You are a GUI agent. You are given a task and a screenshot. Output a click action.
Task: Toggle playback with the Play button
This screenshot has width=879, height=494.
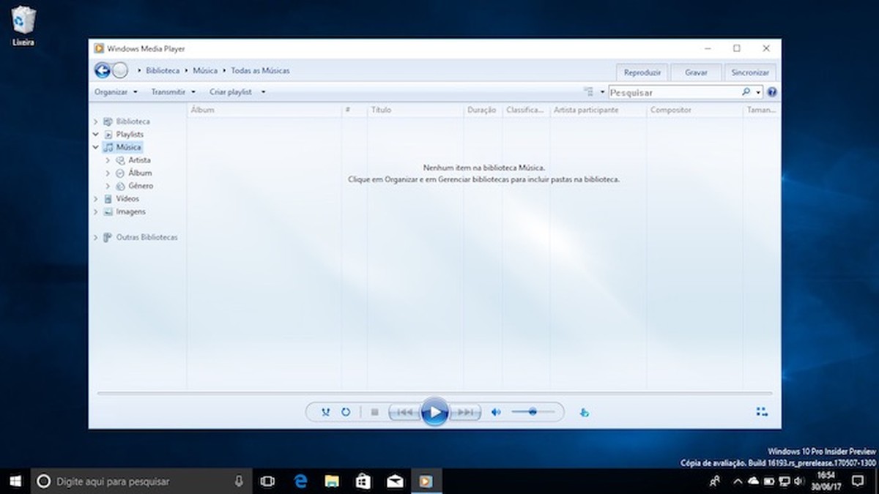pos(435,412)
